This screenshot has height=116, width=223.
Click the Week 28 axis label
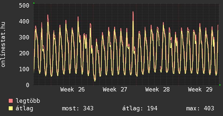click(x=158, y=90)
